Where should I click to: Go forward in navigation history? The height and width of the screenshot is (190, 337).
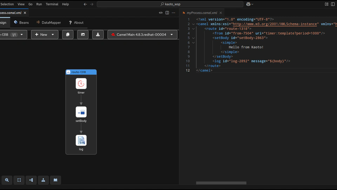pos(92,4)
